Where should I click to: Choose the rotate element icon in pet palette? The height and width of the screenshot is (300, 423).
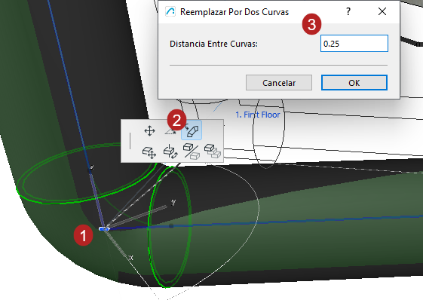pos(170,152)
